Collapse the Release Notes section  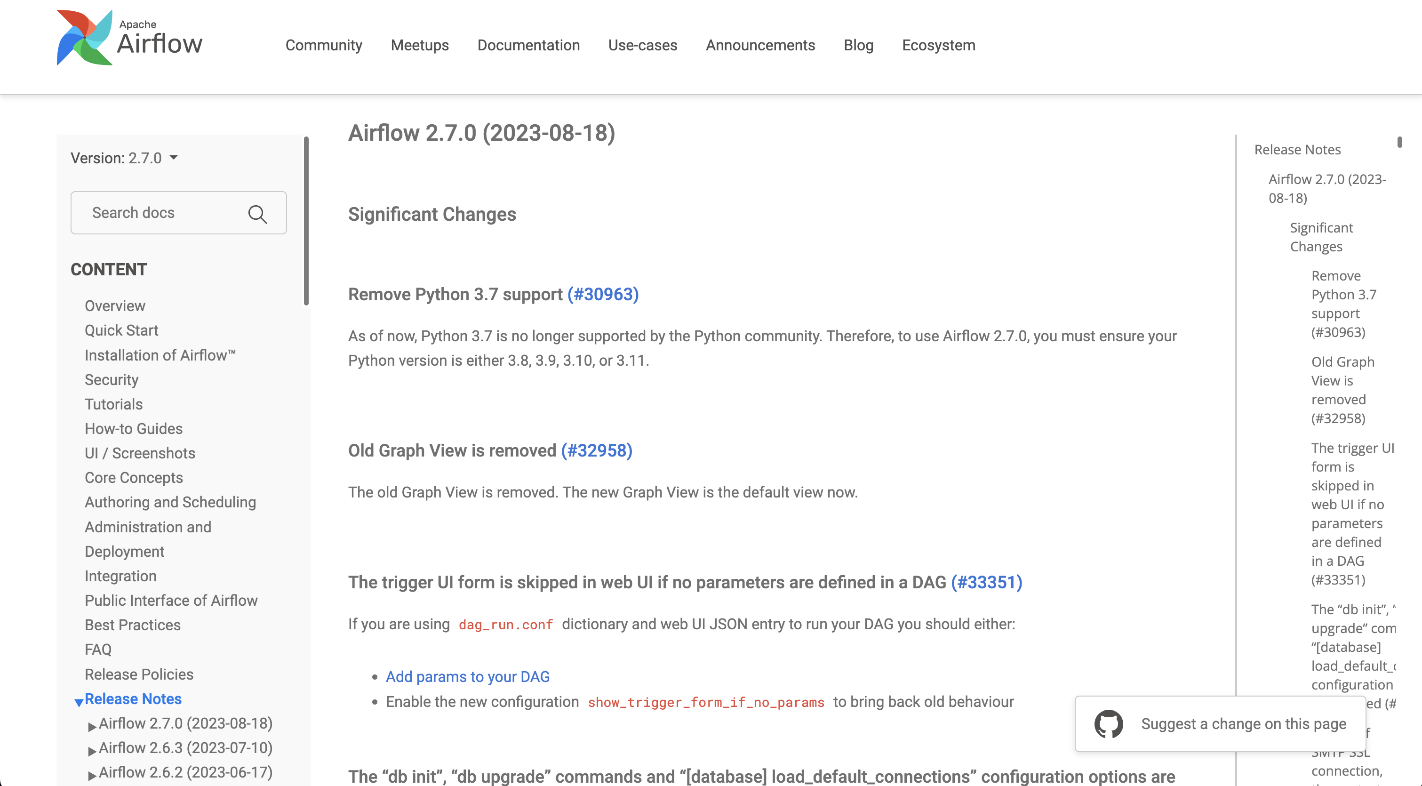(x=79, y=700)
